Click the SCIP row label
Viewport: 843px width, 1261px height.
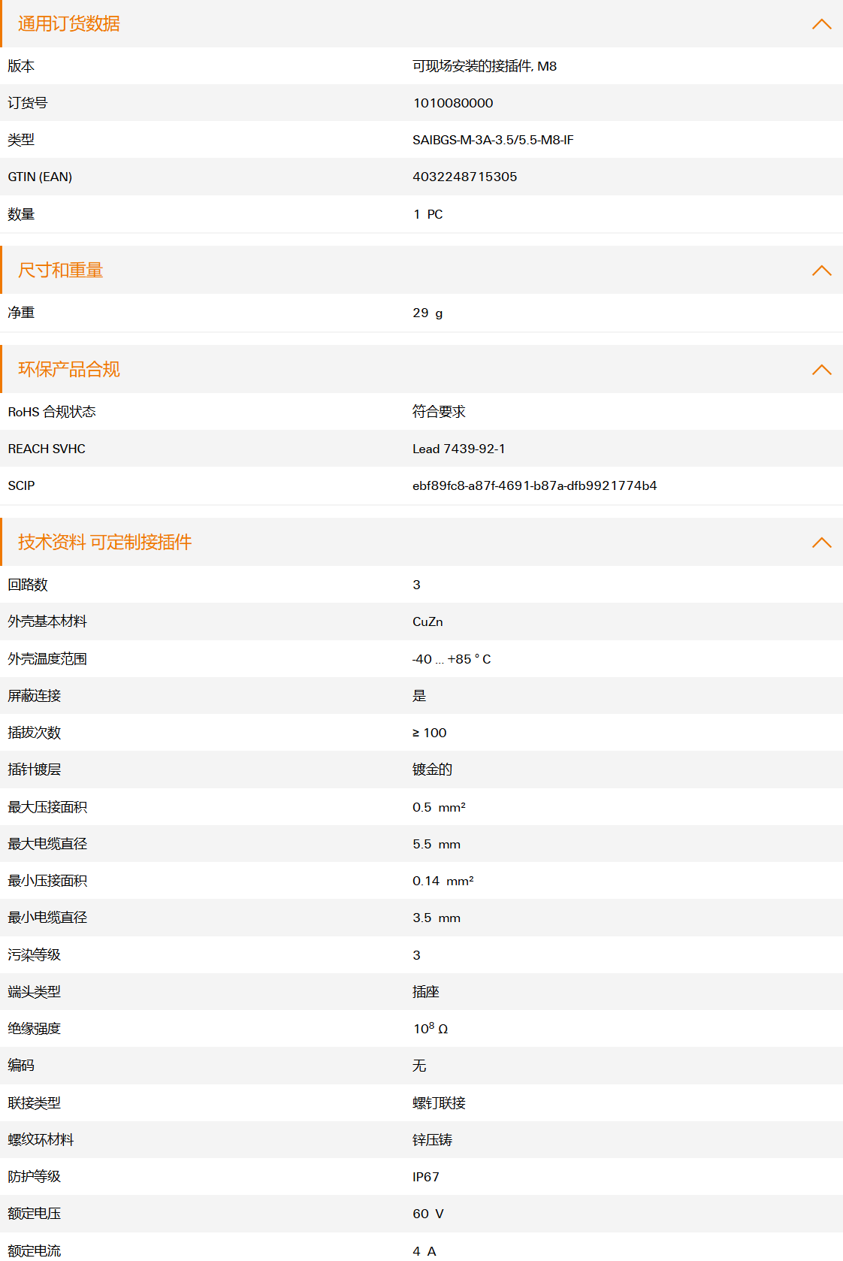tap(21, 485)
